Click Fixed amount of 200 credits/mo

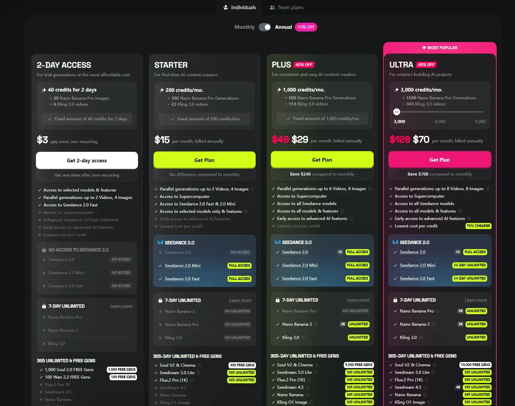coord(204,119)
